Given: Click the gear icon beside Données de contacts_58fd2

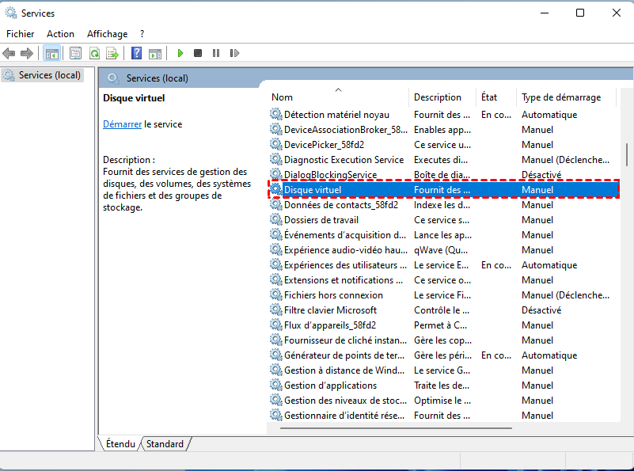Looking at the screenshot, I should click(x=276, y=204).
